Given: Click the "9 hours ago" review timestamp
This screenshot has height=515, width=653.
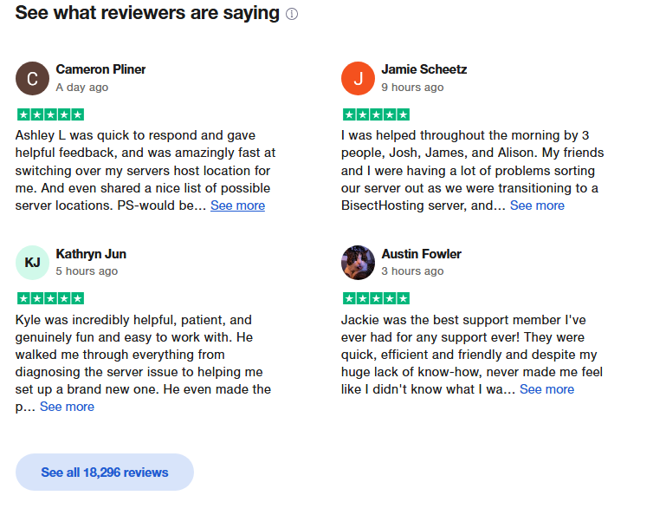Looking at the screenshot, I should 412,88.
